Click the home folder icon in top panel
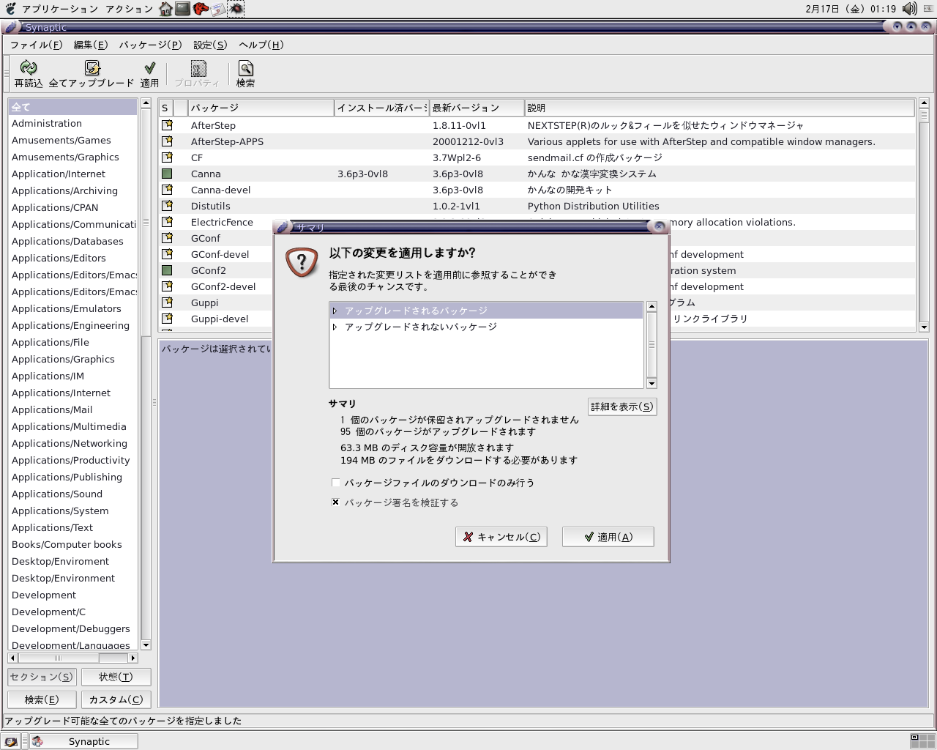 [166, 9]
